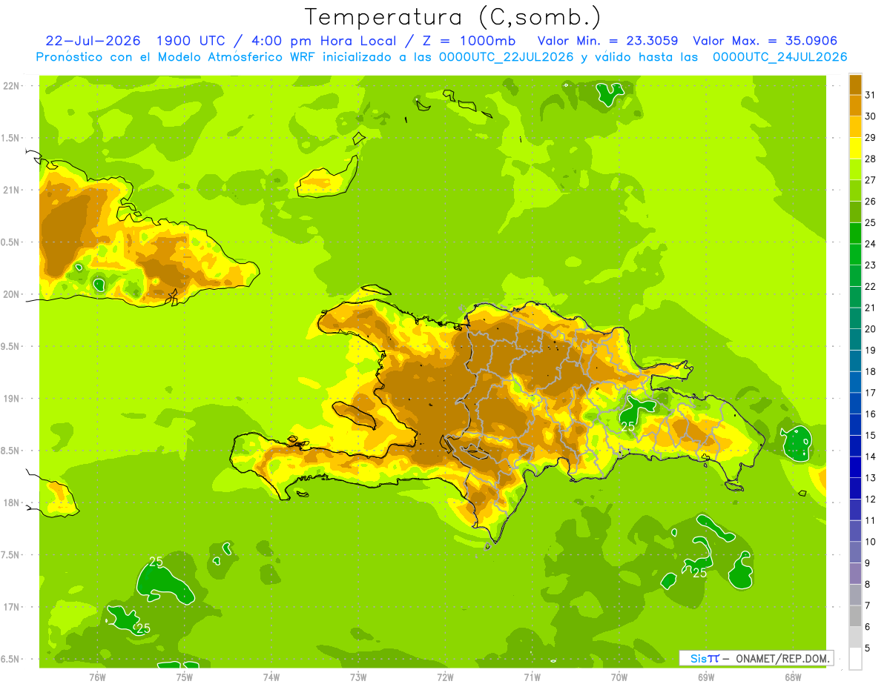
Task: Click the "74W" longitude label
Action: point(271,677)
